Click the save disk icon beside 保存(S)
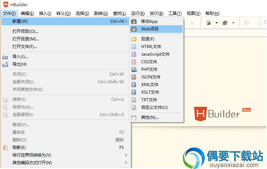267x169 pixels. point(6,100)
